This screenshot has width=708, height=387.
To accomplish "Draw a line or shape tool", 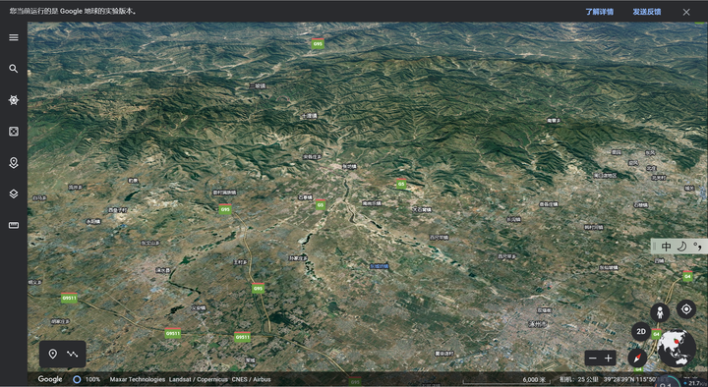I will click(x=72, y=354).
